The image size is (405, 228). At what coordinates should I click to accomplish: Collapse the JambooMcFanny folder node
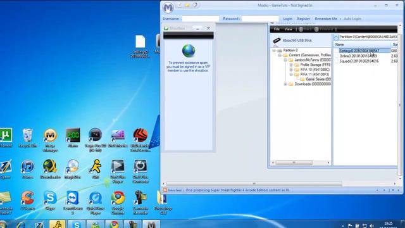[x=285, y=60]
